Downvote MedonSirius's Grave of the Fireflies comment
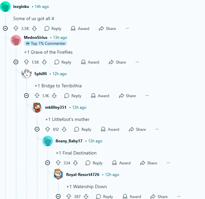Screen dimensions: 205x199 [44, 62]
